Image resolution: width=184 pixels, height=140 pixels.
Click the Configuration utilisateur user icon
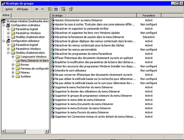click(x=8, y=41)
